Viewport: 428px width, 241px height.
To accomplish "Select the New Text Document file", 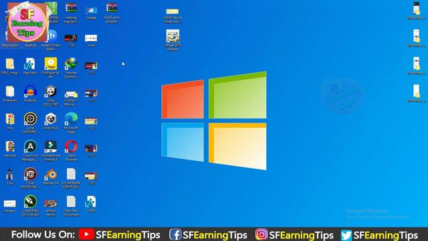I will click(x=71, y=206).
